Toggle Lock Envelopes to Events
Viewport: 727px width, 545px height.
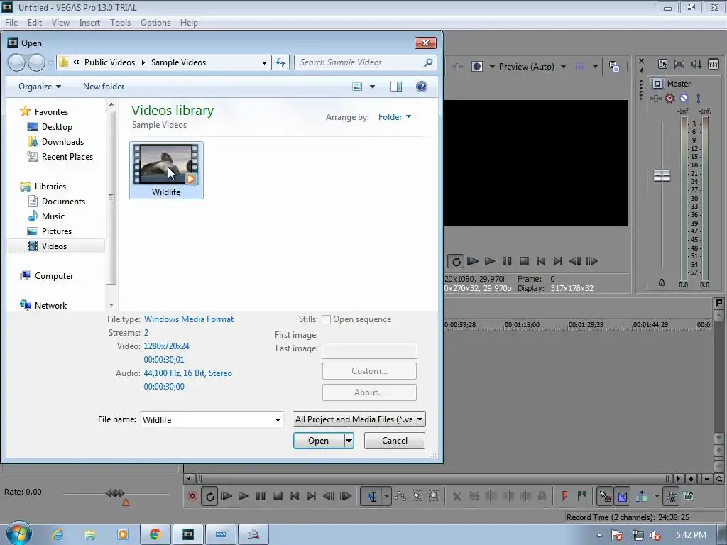[672, 496]
